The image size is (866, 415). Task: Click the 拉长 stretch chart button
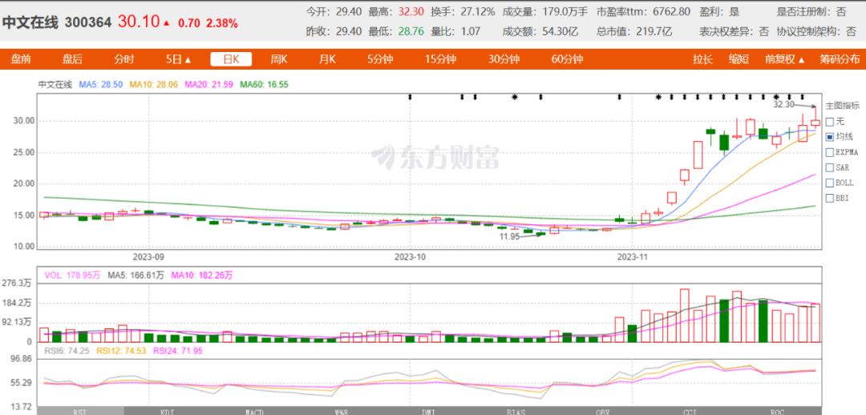pyautogui.click(x=703, y=59)
